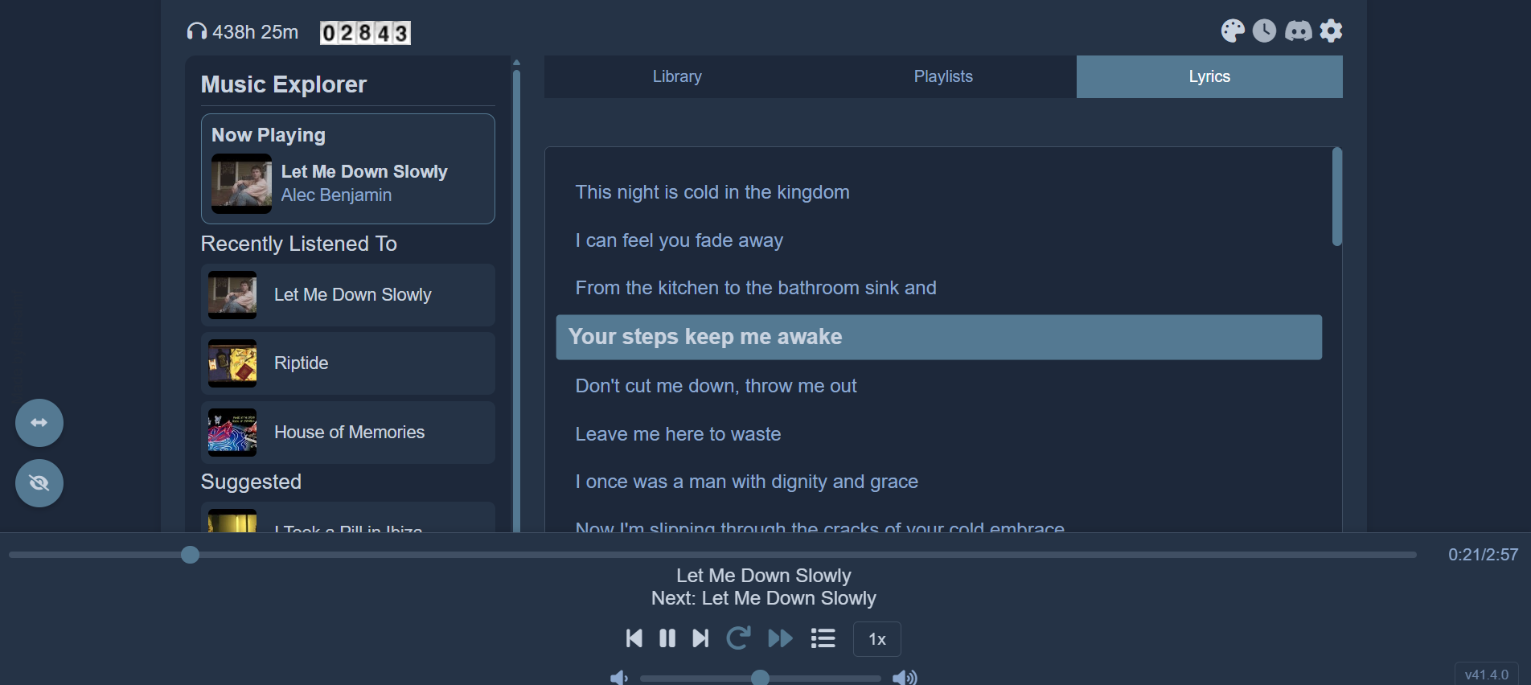1531x685 pixels.
Task: Click the Next: Let Me Down Slowly label
Action: coord(764,598)
